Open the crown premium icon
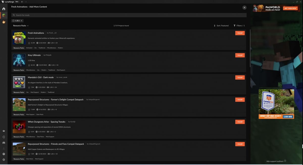 click(4, 131)
